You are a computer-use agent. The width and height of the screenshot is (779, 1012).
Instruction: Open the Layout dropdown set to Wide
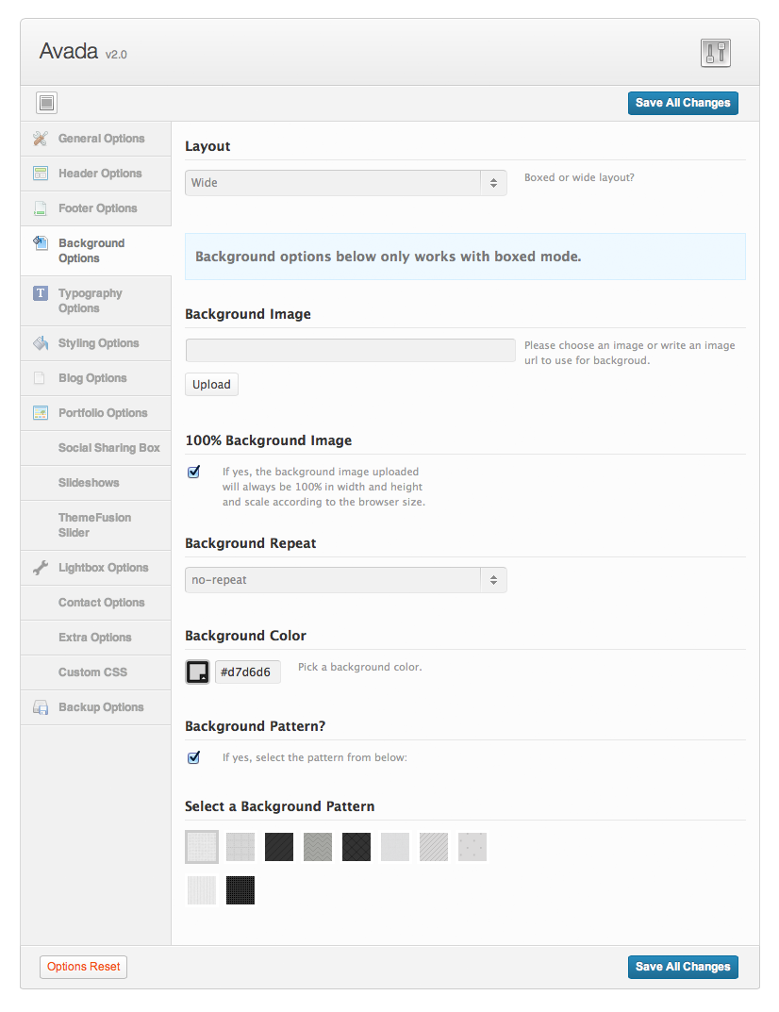point(345,183)
